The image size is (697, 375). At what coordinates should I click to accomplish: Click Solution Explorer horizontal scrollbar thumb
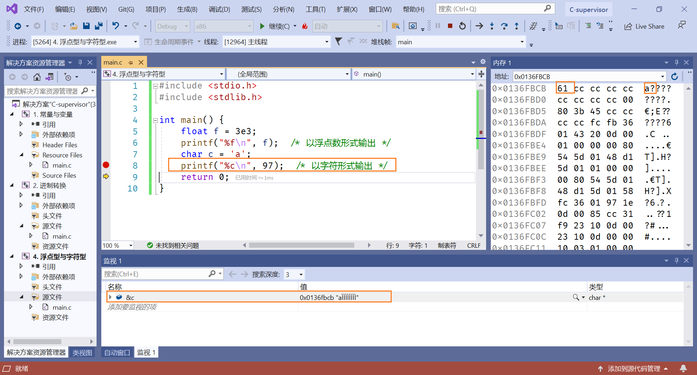tap(37, 342)
